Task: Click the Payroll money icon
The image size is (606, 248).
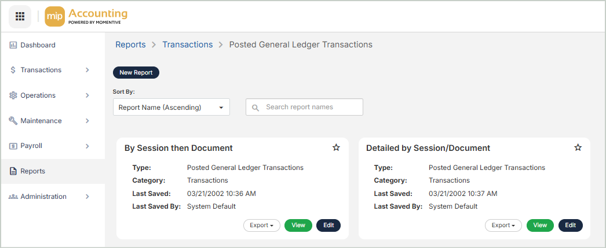Action: (x=13, y=146)
